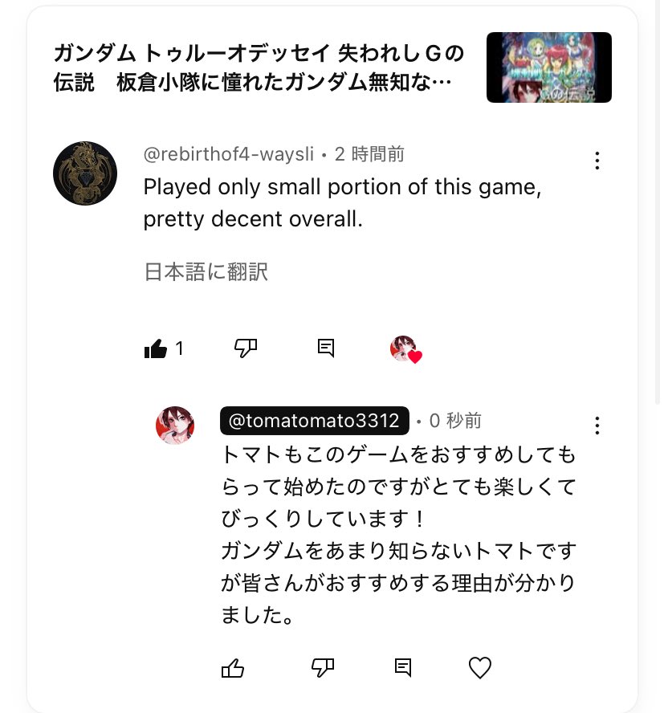
Task: Open reply icon under English comment
Action: [x=326, y=348]
